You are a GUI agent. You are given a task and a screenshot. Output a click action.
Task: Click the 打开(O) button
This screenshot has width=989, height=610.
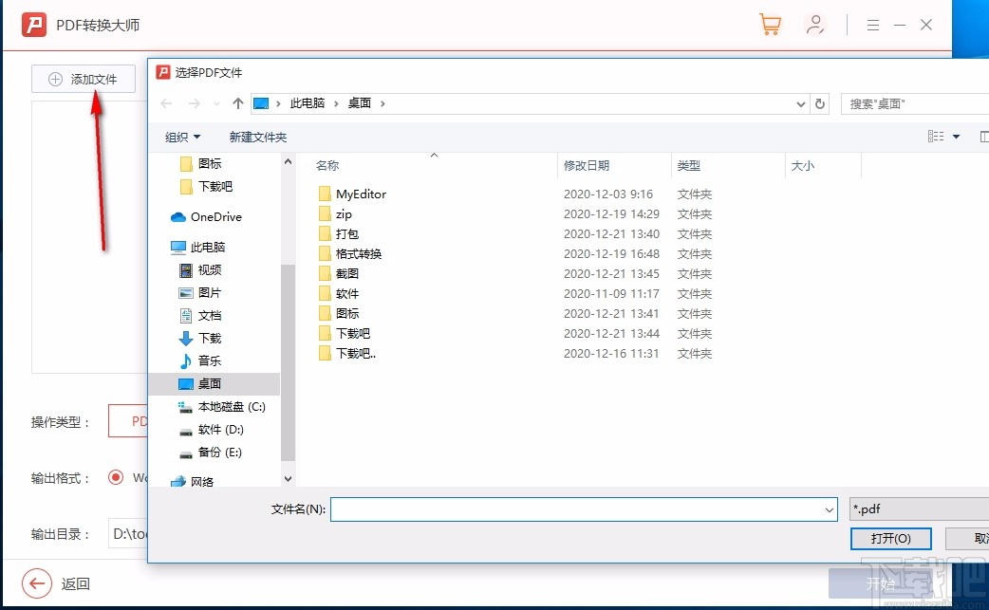[x=890, y=538]
